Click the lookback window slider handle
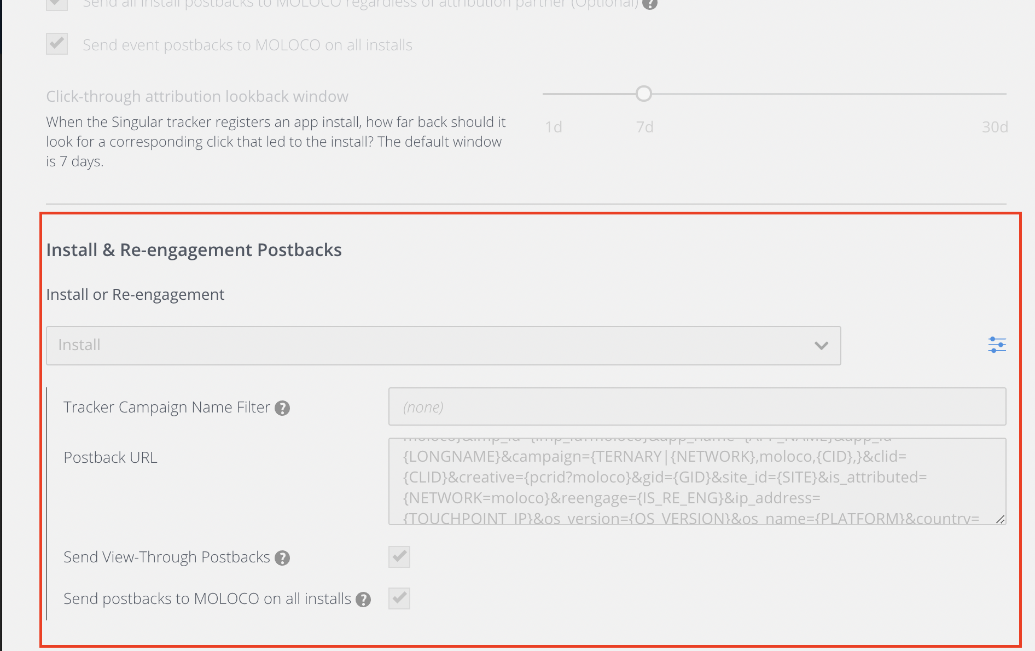 pyautogui.click(x=644, y=94)
